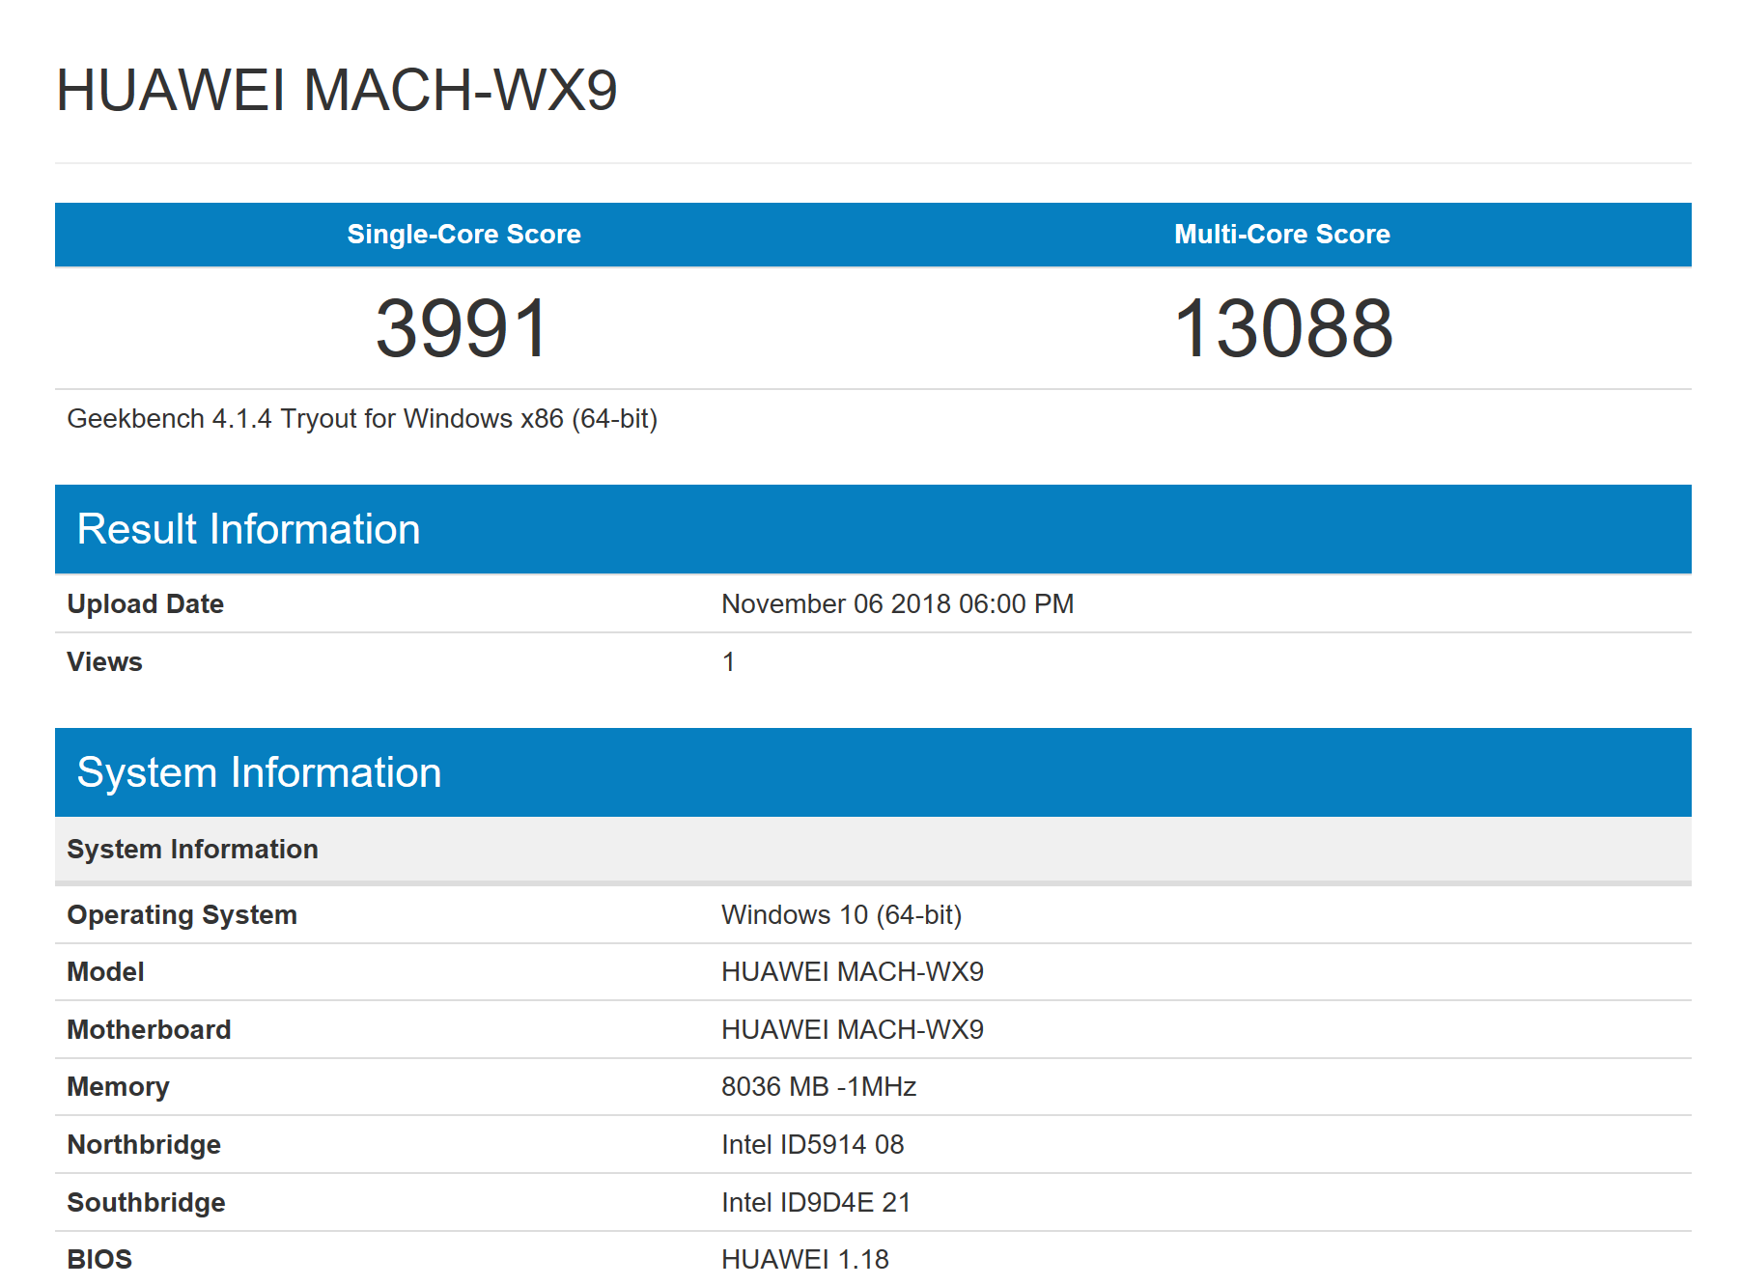Select the Intel ID5914 08 value
The image size is (1740, 1286).
(x=813, y=1145)
